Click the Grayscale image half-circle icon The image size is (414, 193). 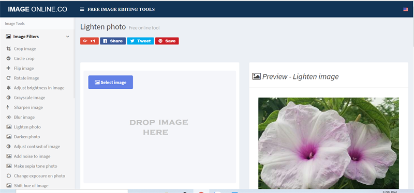click(8, 98)
